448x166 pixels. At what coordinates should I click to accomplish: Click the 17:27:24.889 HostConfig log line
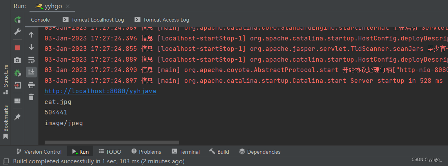tap(246, 60)
